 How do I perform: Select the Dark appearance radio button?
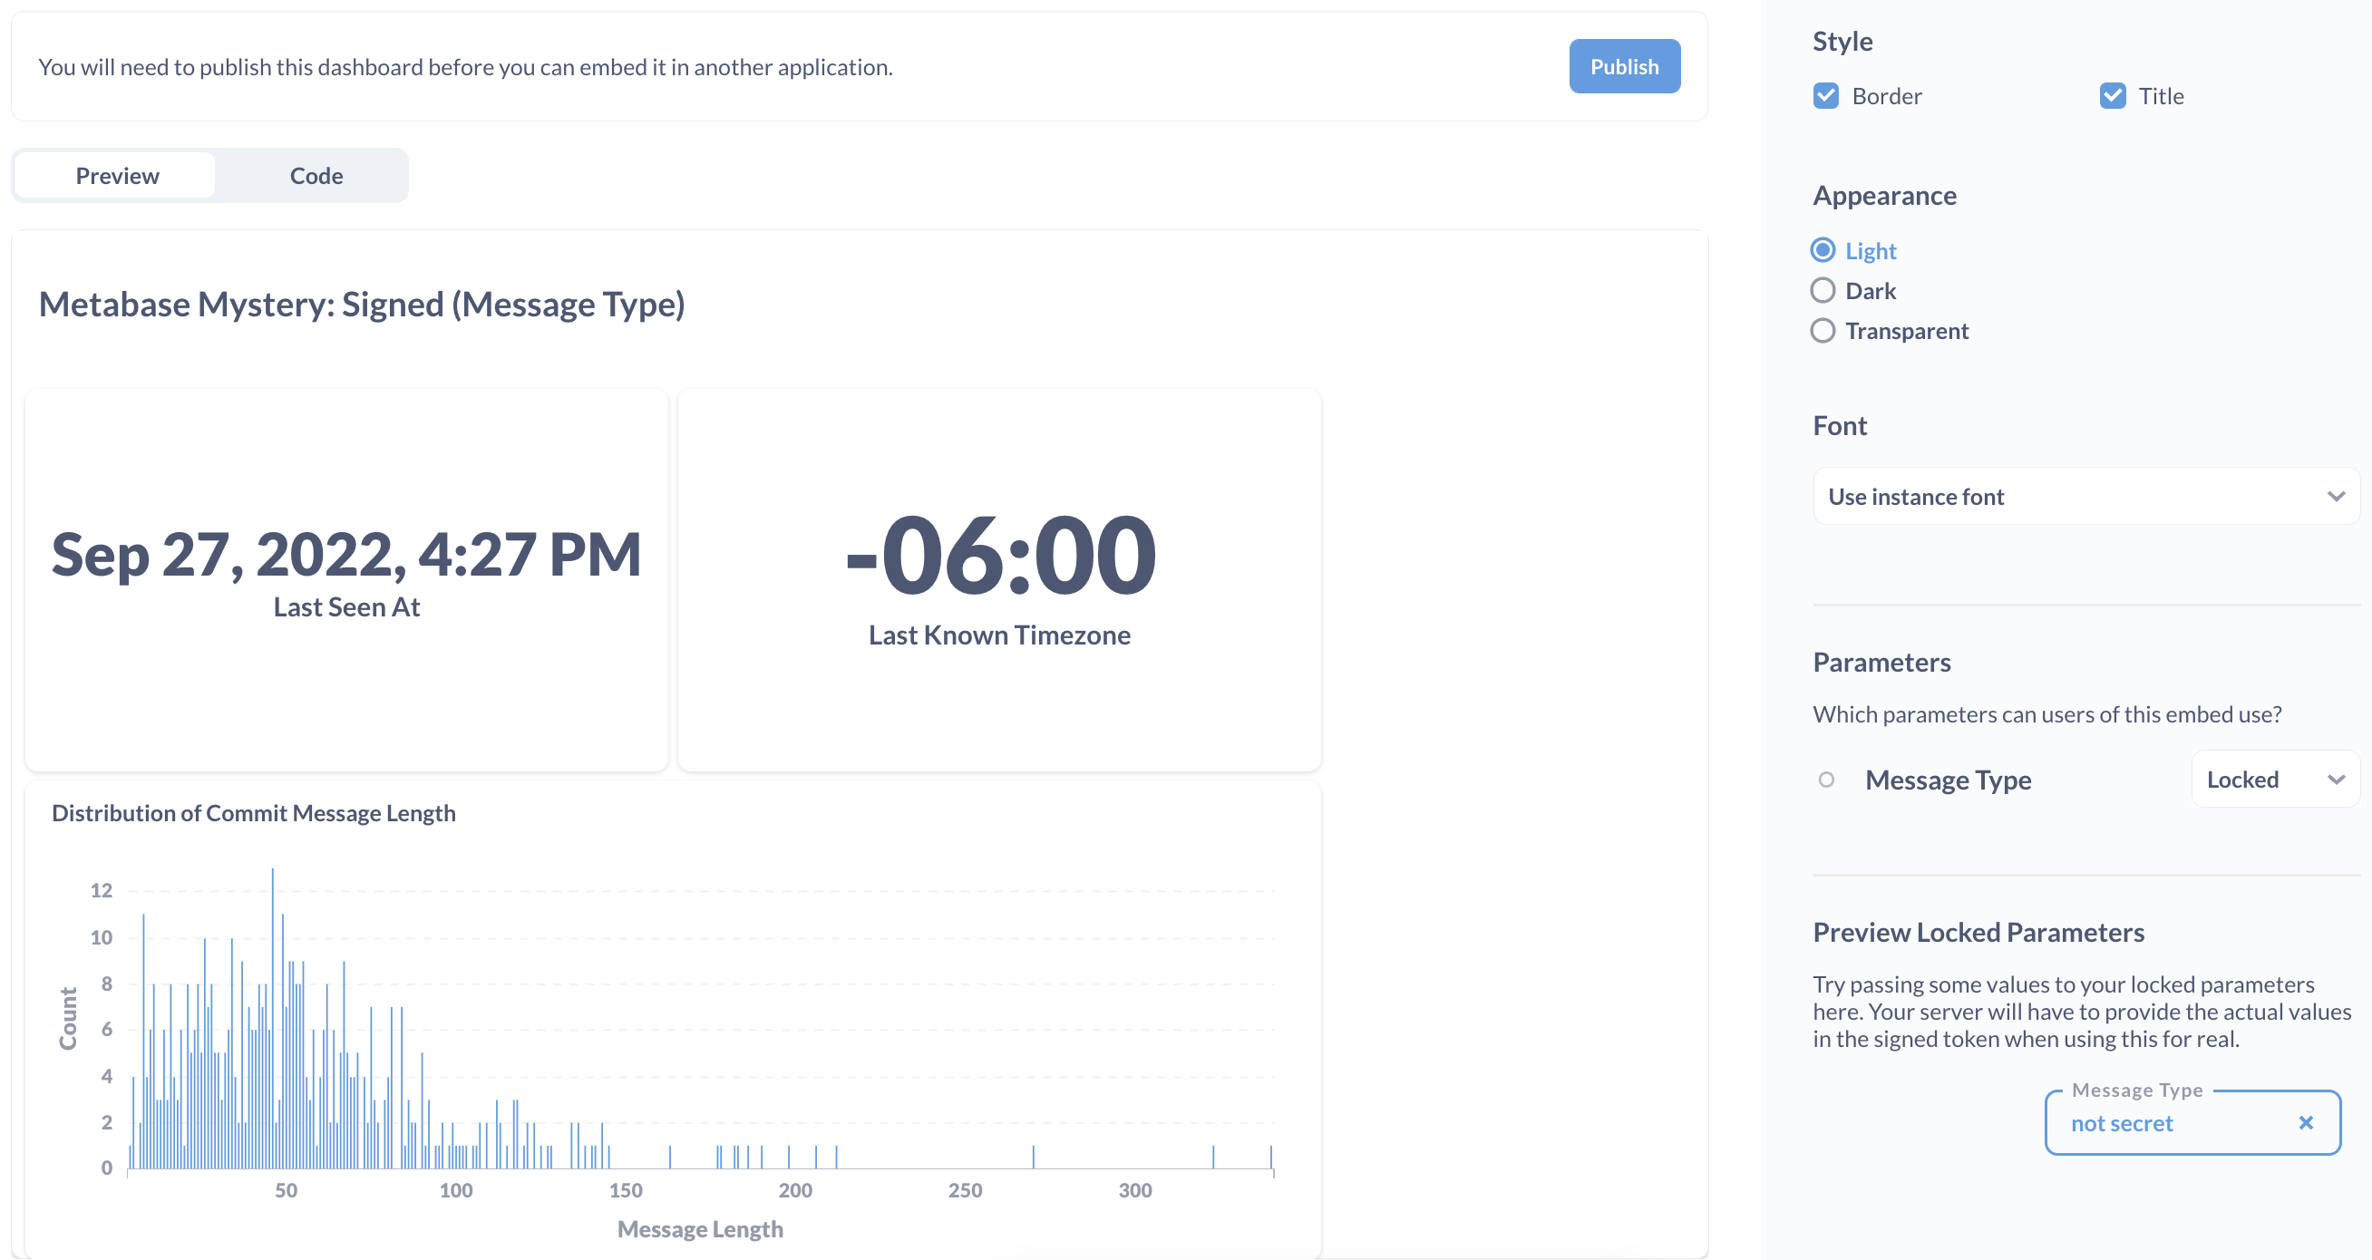pyautogui.click(x=1823, y=289)
